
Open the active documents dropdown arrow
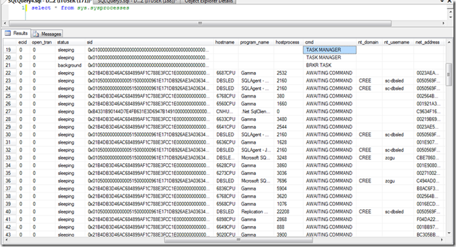coord(442,1)
